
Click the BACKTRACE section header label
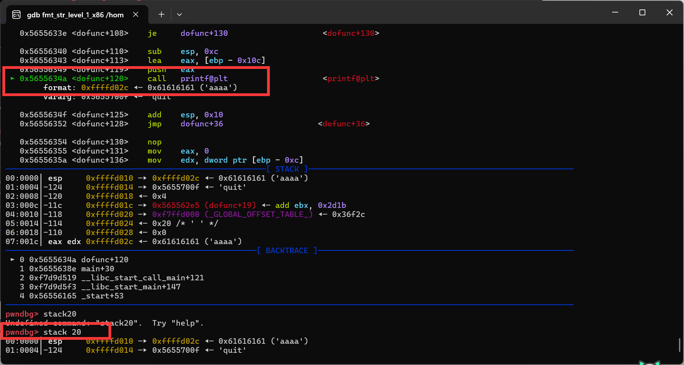click(287, 250)
